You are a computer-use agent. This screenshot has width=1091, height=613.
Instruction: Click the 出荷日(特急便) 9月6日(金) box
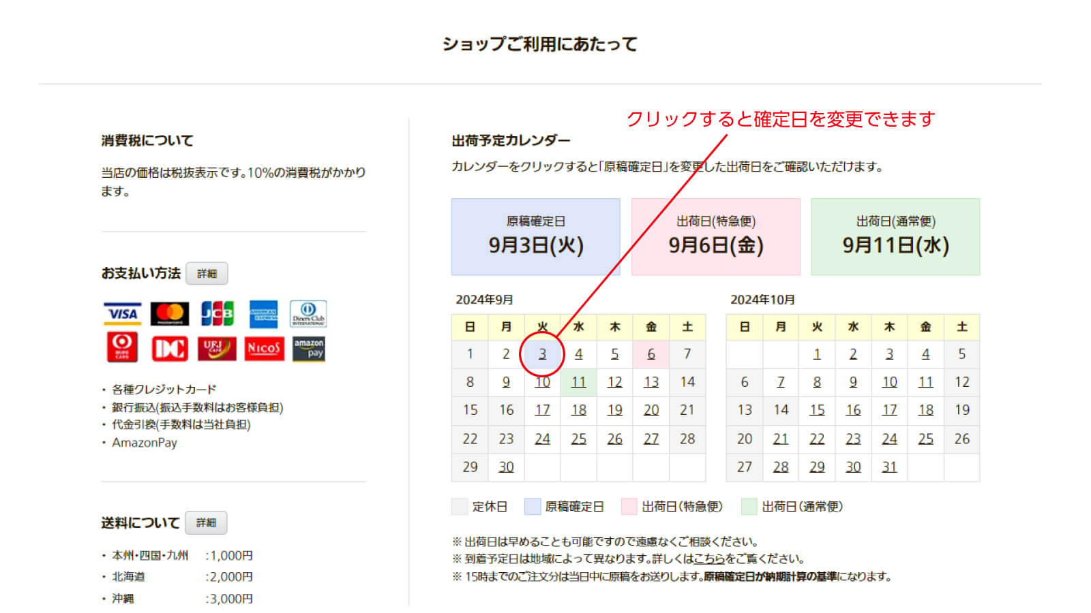pyautogui.click(x=715, y=237)
